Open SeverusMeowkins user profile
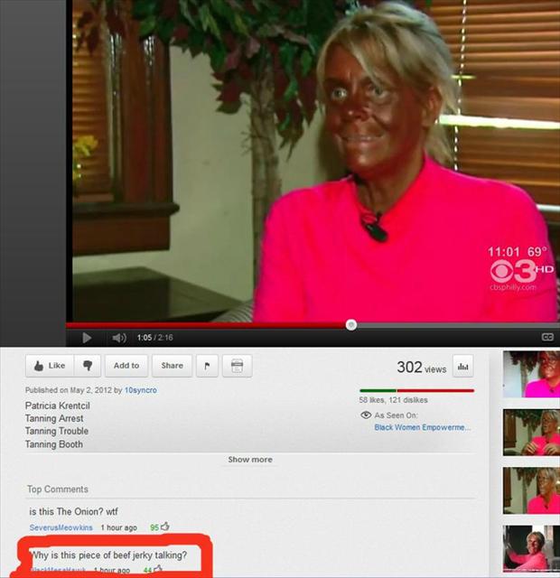The width and height of the screenshot is (560, 578). [61, 527]
